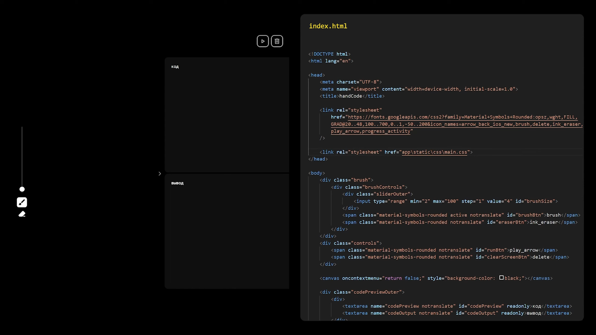Click the <title>handCode</title> line

point(352,96)
